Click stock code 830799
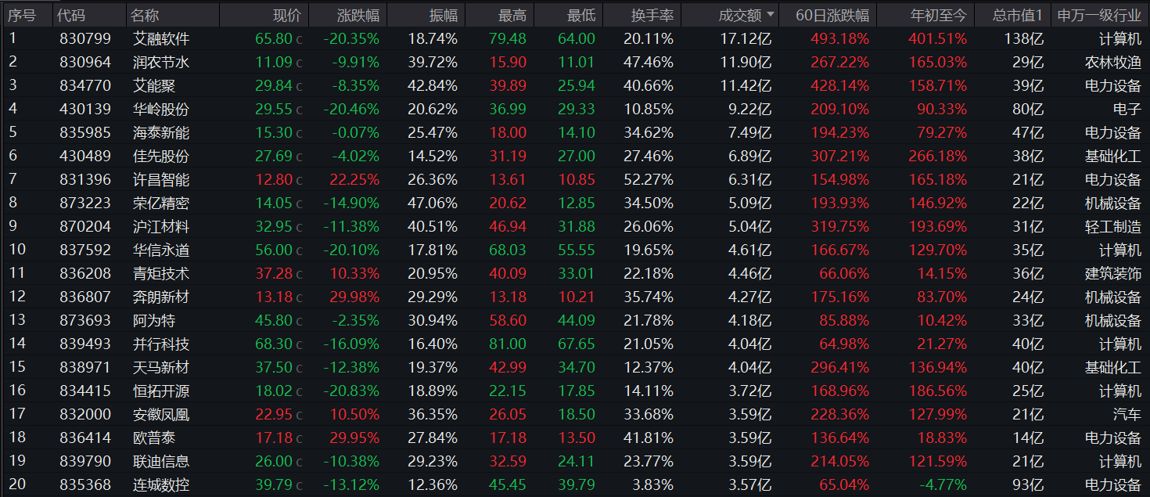The image size is (1150, 497). pyautogui.click(x=85, y=38)
